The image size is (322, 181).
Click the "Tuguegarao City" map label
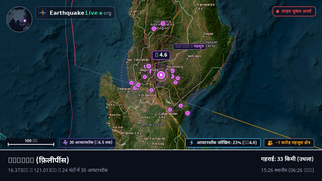[205, 6]
